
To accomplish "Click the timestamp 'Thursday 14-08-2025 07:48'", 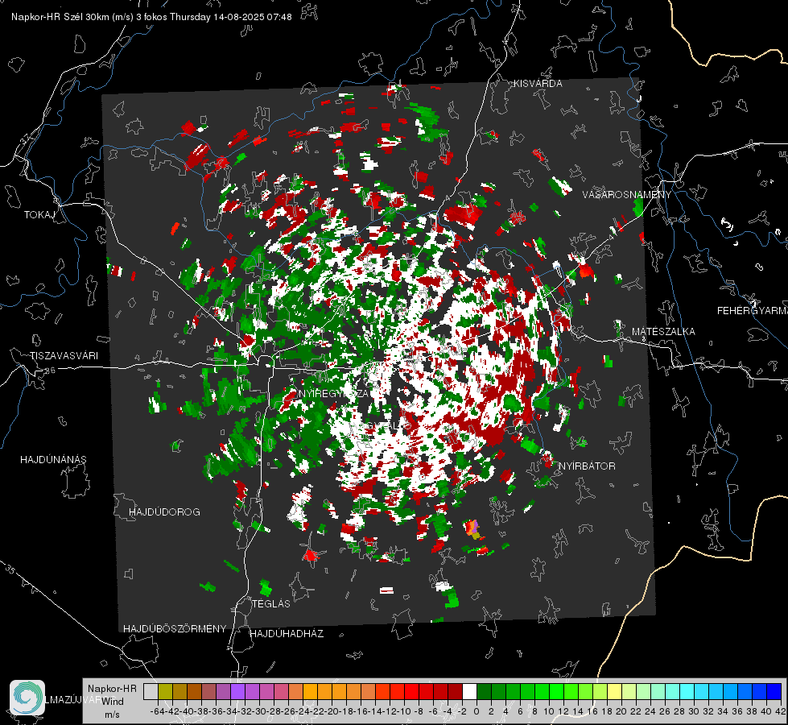I will click(231, 17).
